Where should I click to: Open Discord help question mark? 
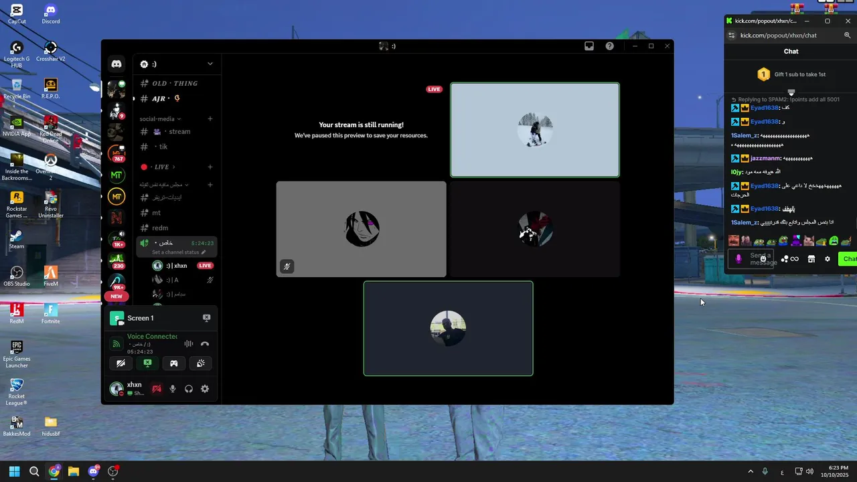(609, 46)
